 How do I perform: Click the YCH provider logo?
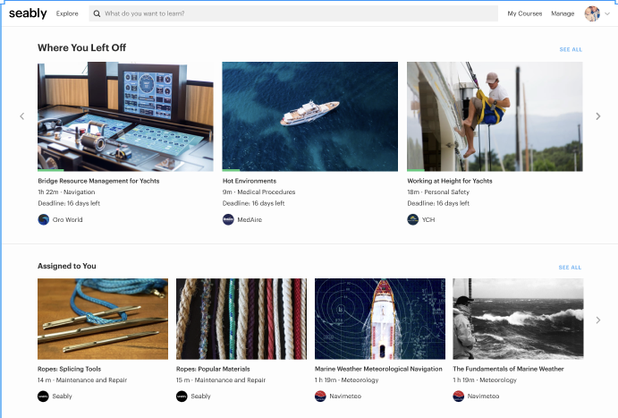pos(412,219)
